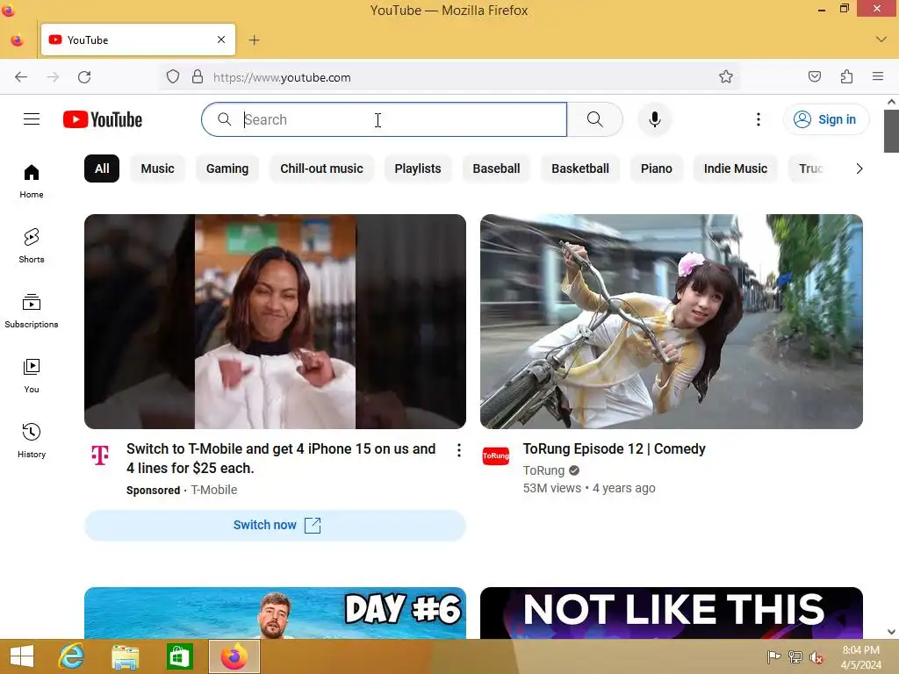Launch Internet Explorer from taskbar
Image resolution: width=899 pixels, height=674 pixels.
tap(72, 656)
